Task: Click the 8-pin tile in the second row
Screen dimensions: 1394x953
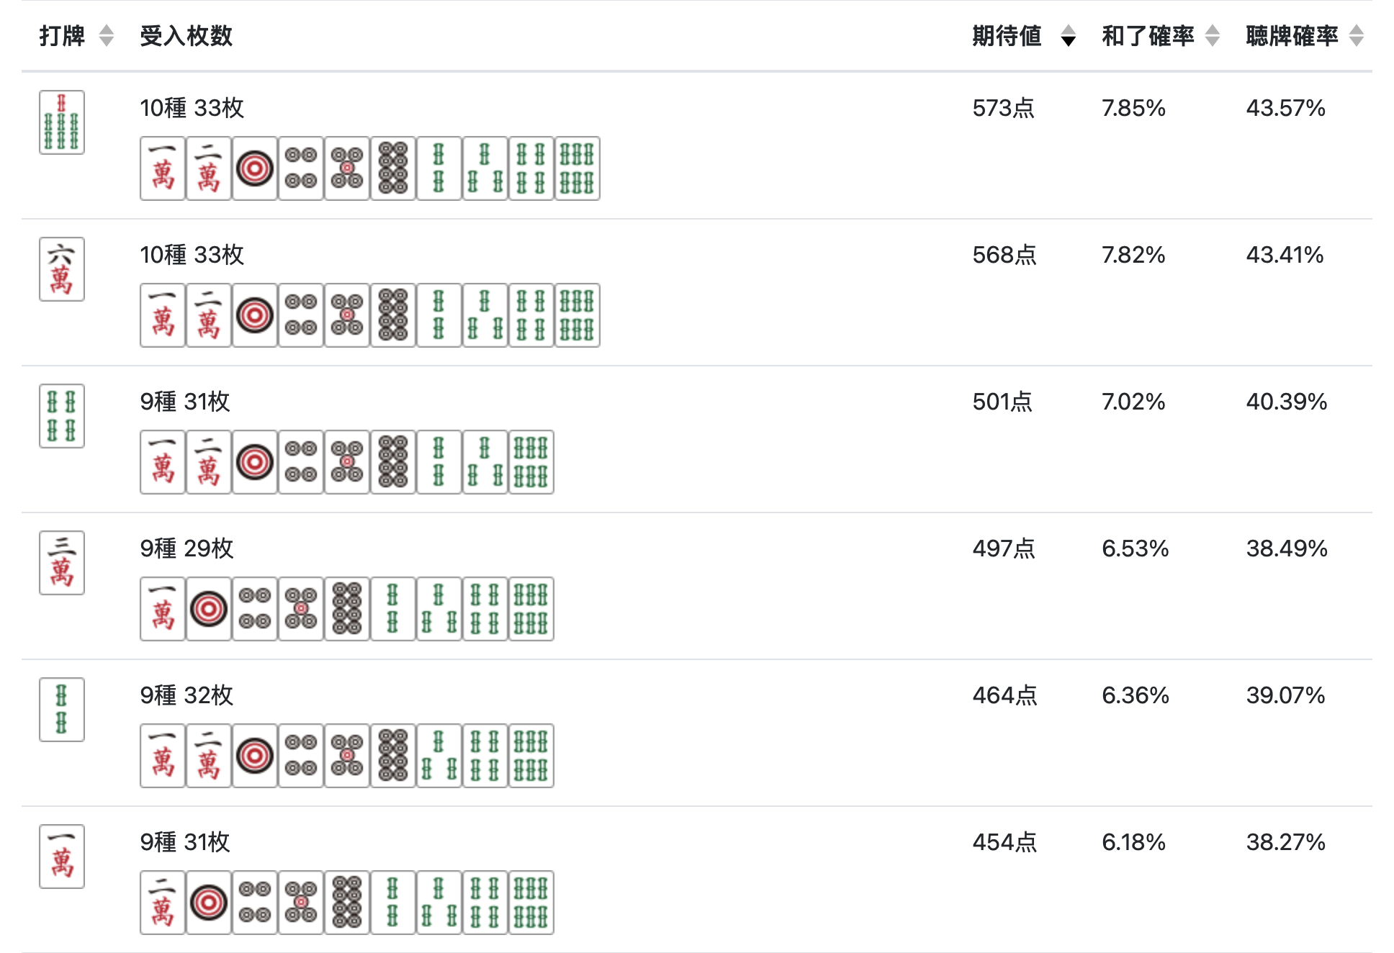Action: coord(393,315)
